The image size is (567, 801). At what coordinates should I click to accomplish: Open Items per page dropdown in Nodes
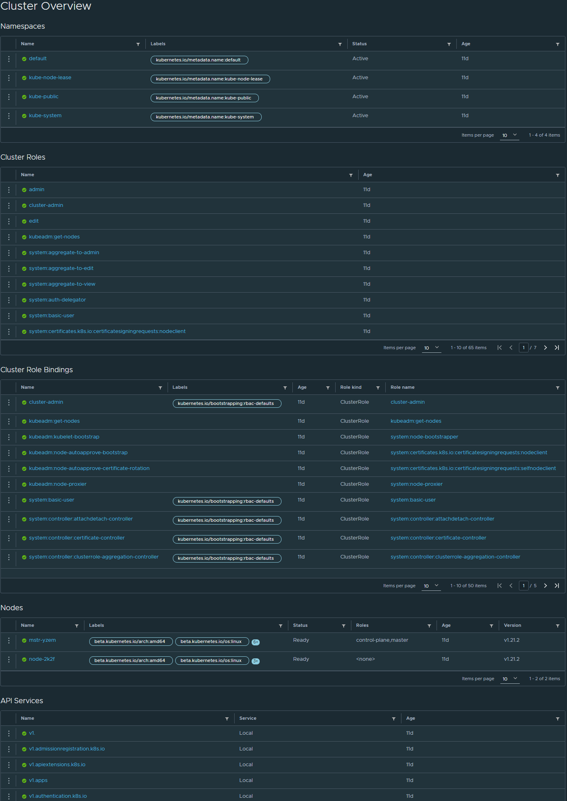510,679
